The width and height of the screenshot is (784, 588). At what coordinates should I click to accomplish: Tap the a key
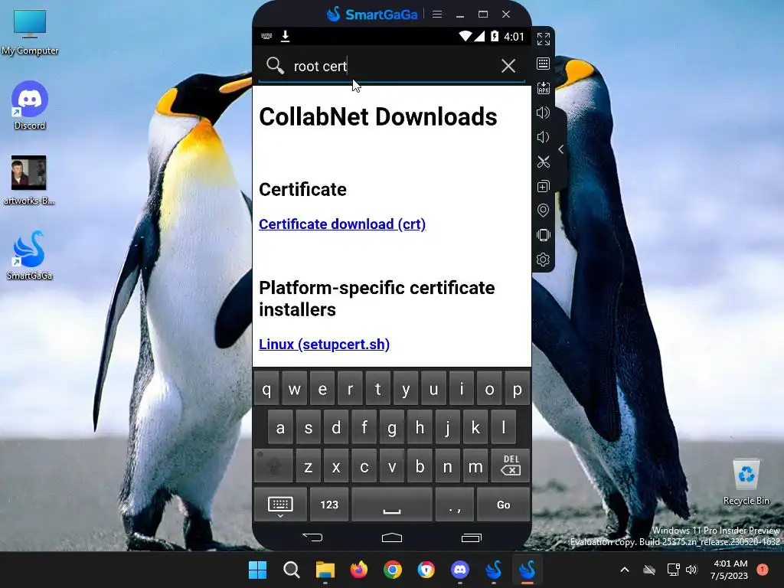280,427
